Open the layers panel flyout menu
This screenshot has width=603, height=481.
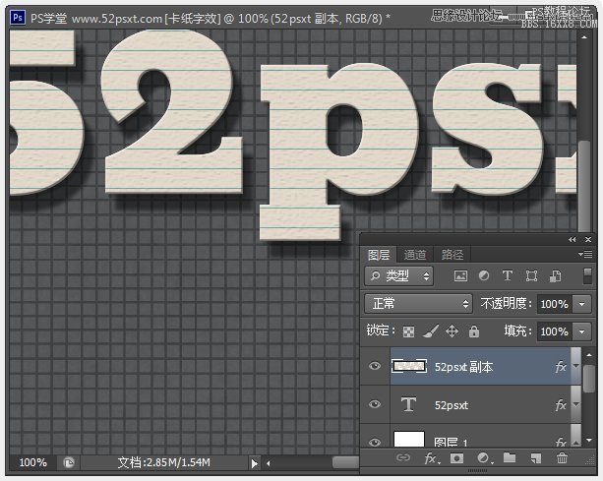(585, 254)
